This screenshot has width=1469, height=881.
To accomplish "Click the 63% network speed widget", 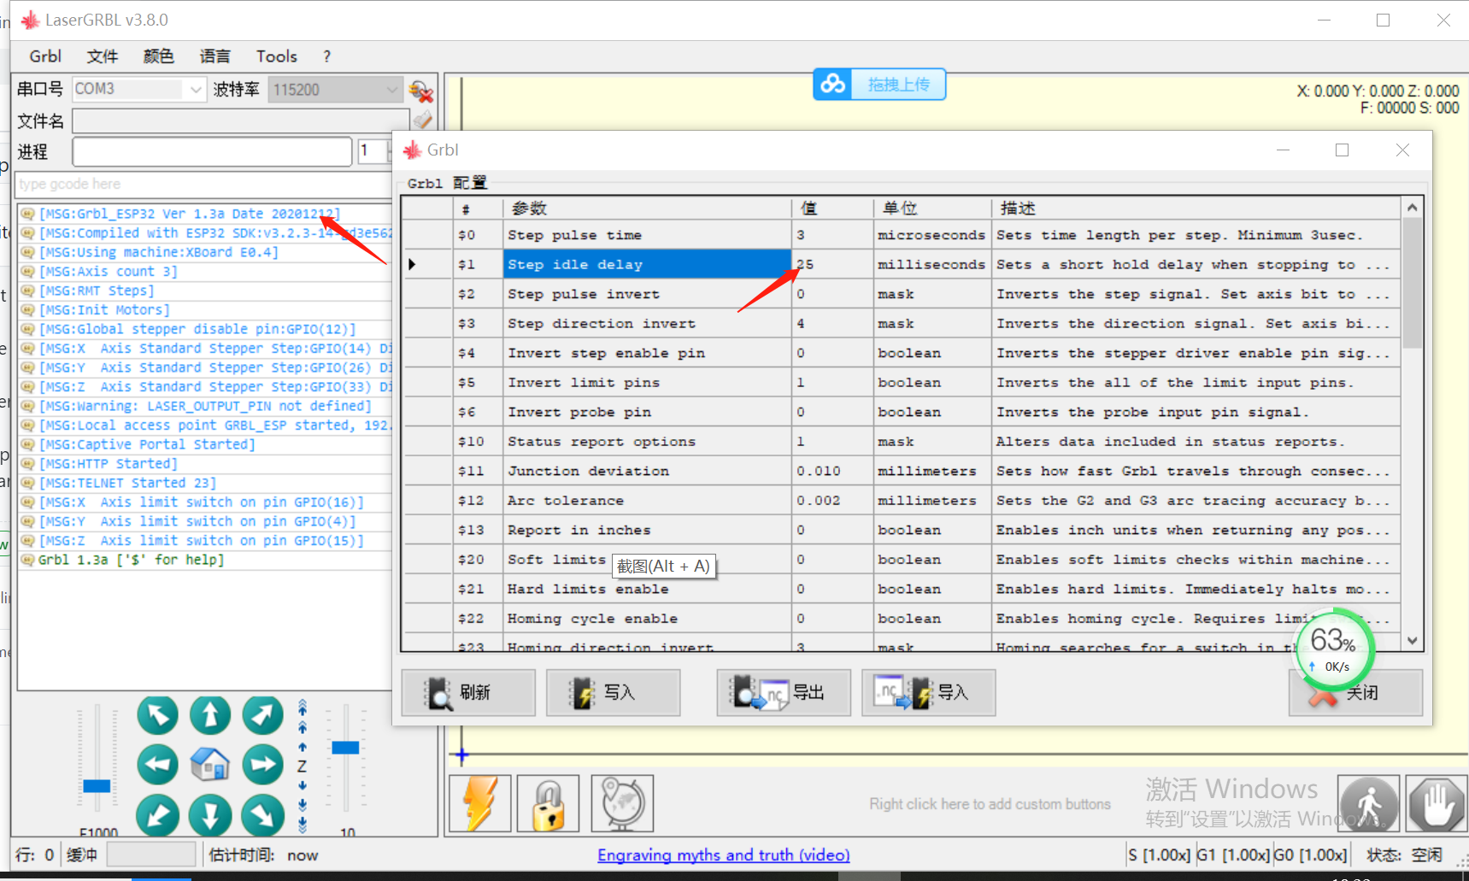I will point(1336,649).
